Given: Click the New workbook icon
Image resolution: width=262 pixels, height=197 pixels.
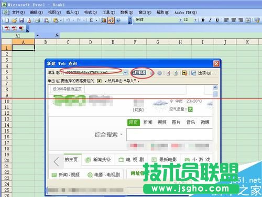Looking at the screenshot, I should (7, 20).
